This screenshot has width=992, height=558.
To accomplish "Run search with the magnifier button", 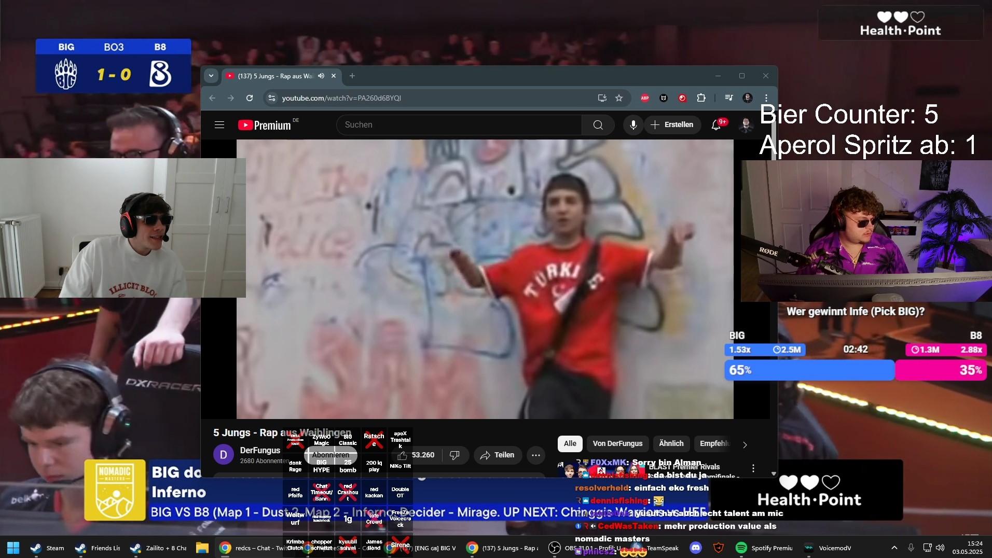I will tap(598, 125).
